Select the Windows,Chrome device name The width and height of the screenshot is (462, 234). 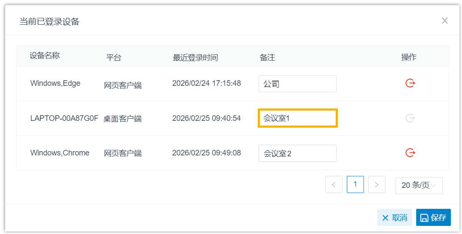[x=60, y=153]
